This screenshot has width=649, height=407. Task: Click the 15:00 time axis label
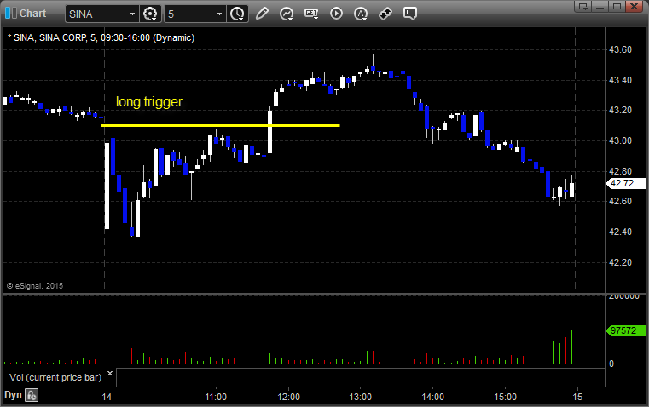tap(506, 397)
